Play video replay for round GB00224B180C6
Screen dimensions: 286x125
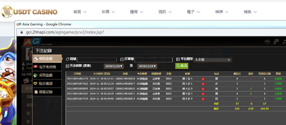pos(203,89)
